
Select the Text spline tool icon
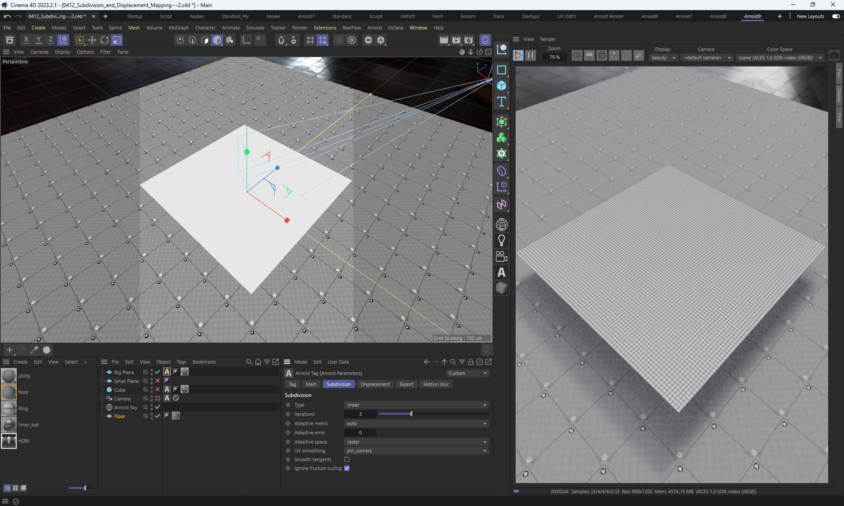502,102
